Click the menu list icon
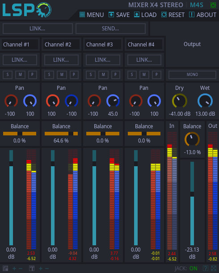219x273 pixels. click(82, 15)
